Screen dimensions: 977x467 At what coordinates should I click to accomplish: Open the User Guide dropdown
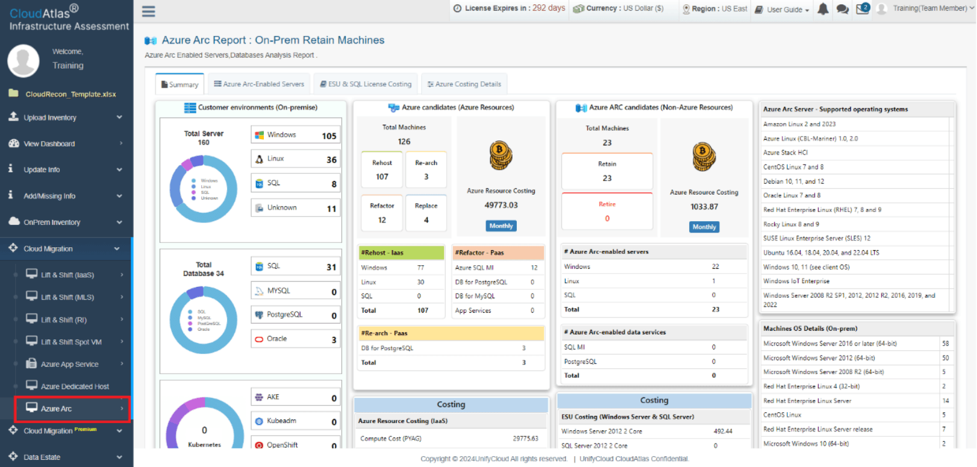click(x=782, y=10)
